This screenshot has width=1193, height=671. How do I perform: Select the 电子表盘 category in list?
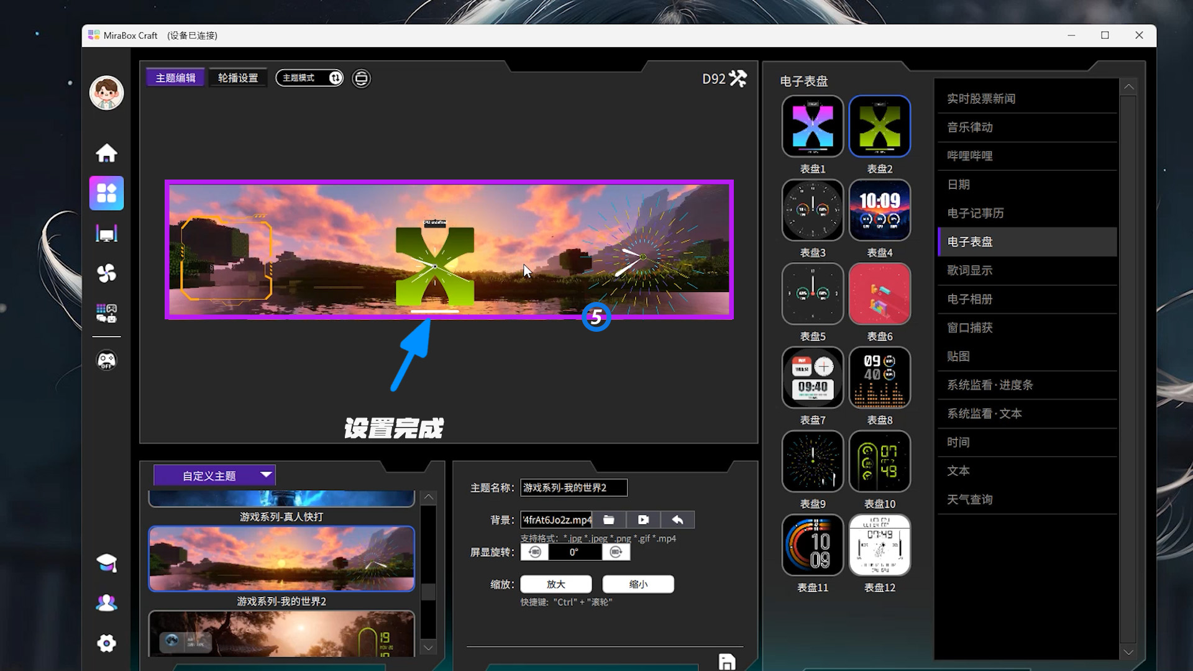click(1027, 242)
